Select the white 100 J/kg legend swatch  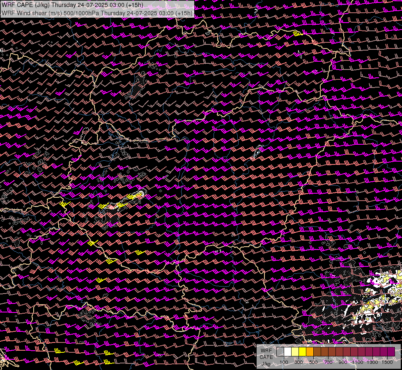point(287,352)
